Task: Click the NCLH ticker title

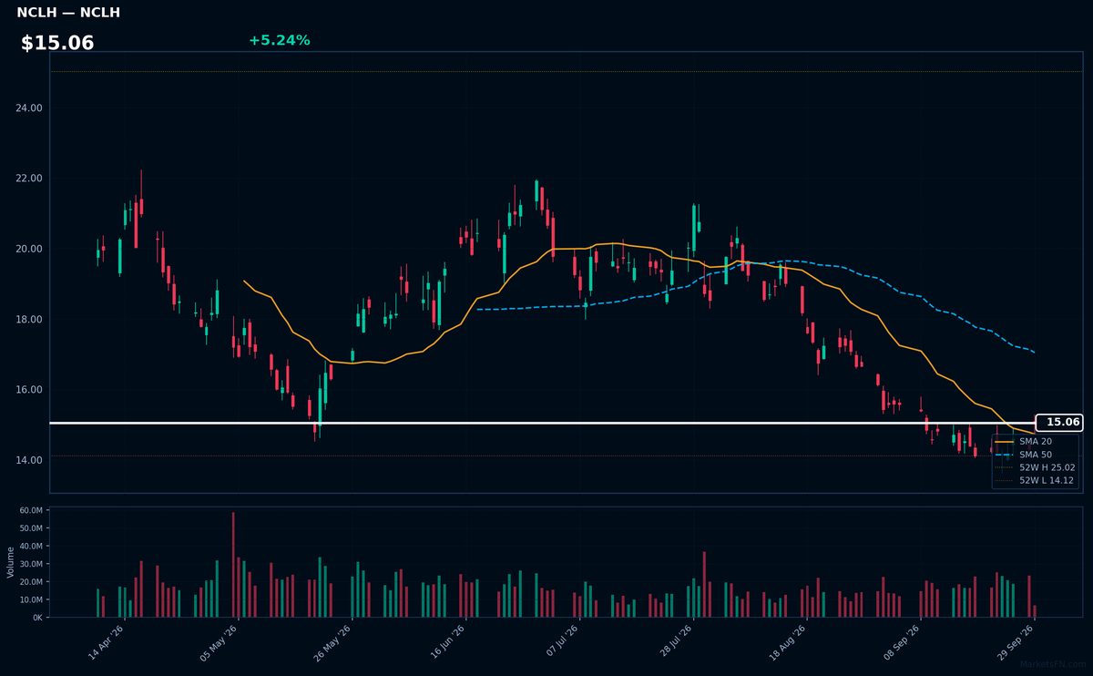Action: click(68, 13)
